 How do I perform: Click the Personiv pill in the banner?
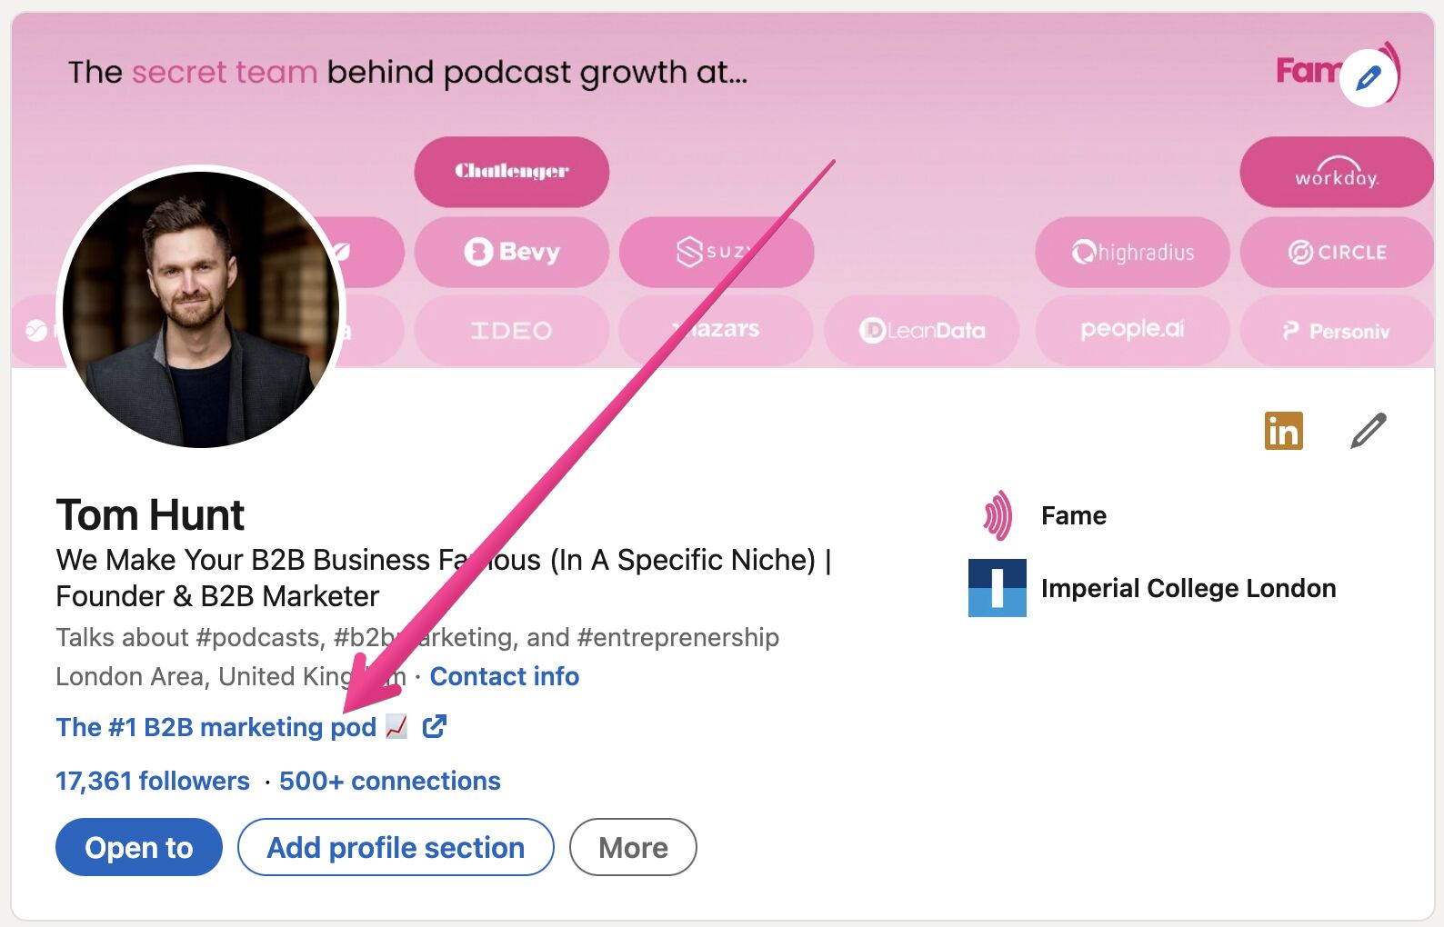1337,330
